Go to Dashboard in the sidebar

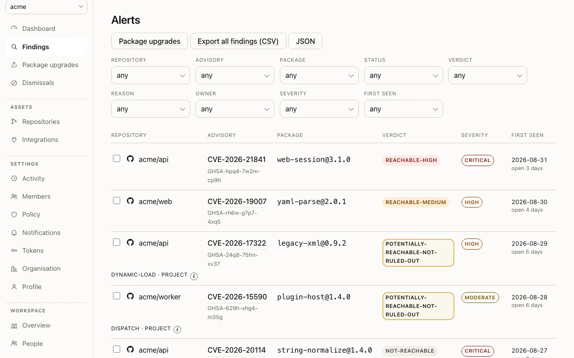(x=46, y=29)
